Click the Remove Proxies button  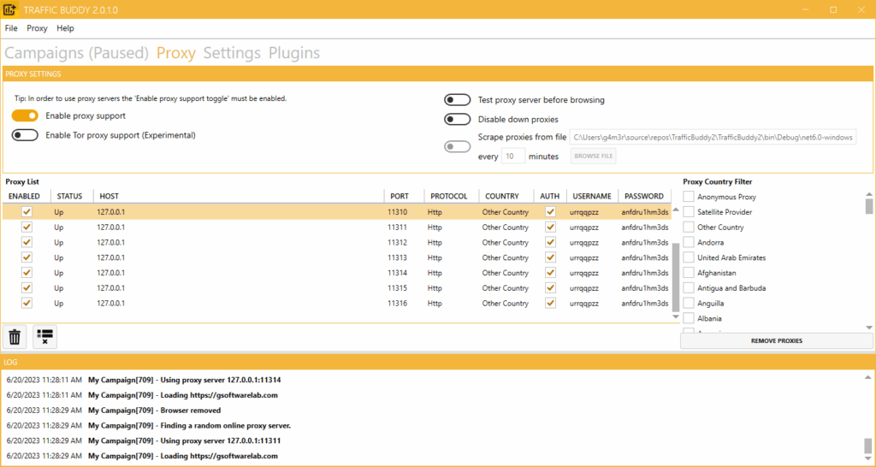[x=777, y=340]
